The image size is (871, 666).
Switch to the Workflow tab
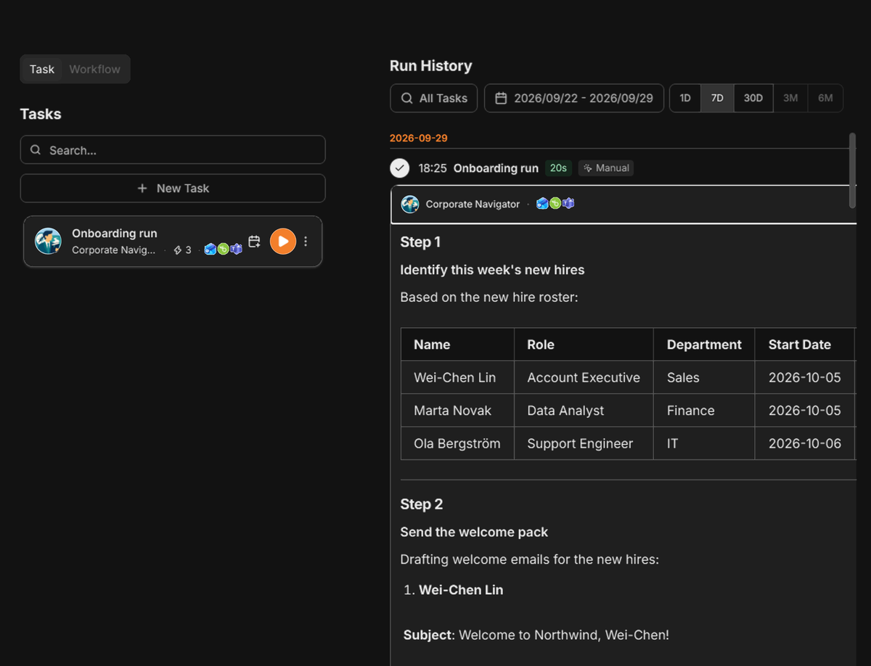[x=95, y=69]
